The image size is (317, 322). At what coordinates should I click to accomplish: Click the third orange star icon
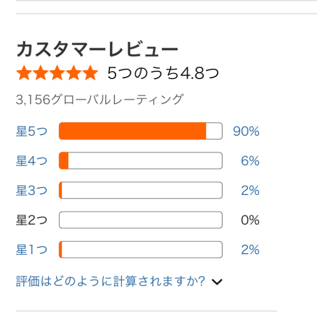point(57,73)
